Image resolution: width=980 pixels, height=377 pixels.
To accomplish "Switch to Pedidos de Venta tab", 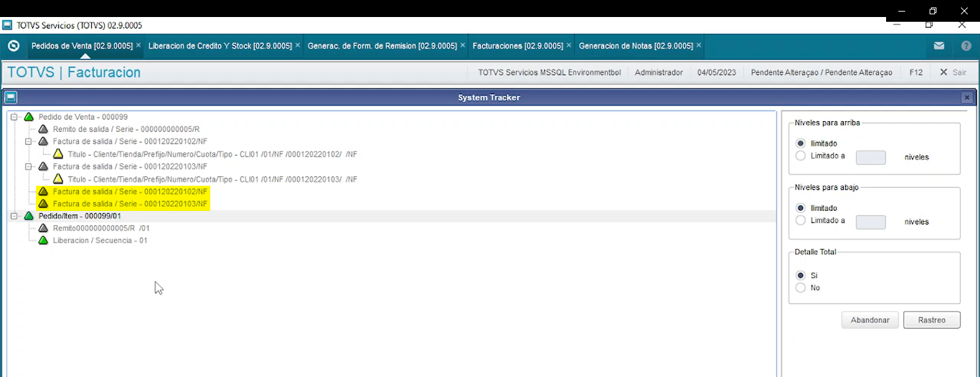I will (82, 46).
